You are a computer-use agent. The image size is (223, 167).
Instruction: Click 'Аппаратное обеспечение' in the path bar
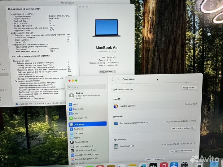(52, 103)
